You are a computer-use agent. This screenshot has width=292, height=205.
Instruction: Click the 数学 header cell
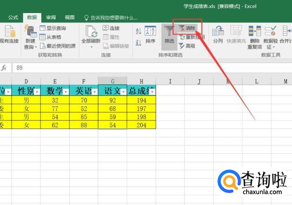55,91
